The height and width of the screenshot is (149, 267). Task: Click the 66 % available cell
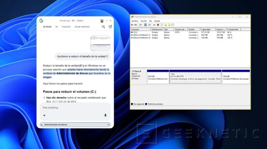229,32
